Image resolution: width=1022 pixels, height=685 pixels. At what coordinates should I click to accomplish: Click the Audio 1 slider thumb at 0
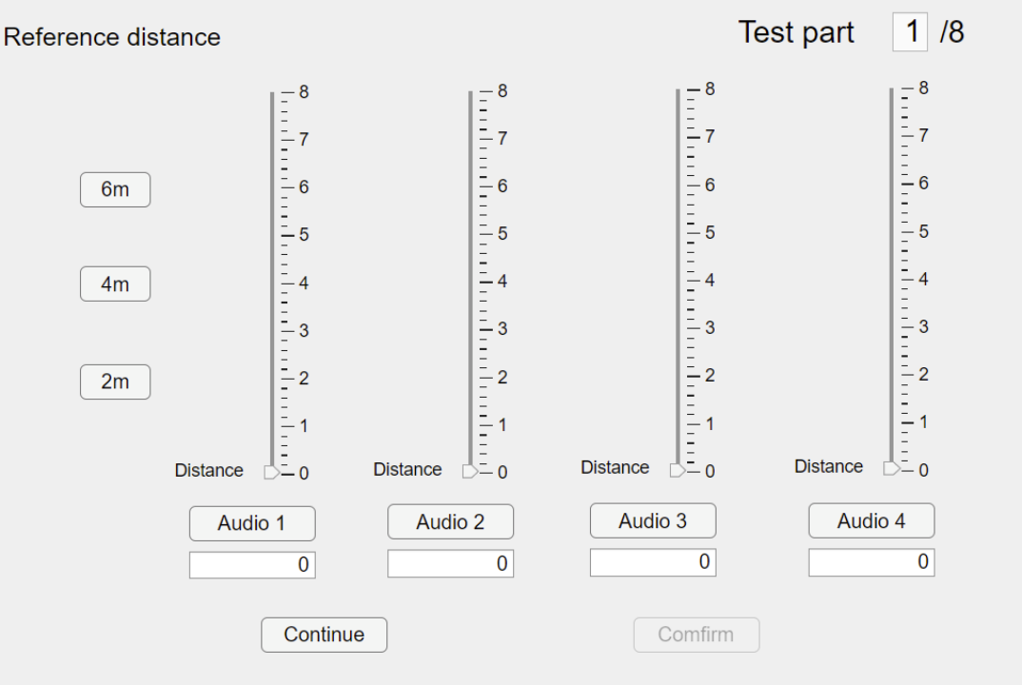point(271,472)
